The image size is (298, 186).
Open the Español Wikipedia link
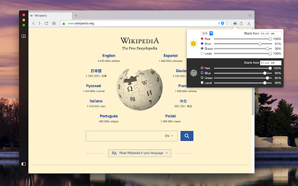[x=170, y=56]
